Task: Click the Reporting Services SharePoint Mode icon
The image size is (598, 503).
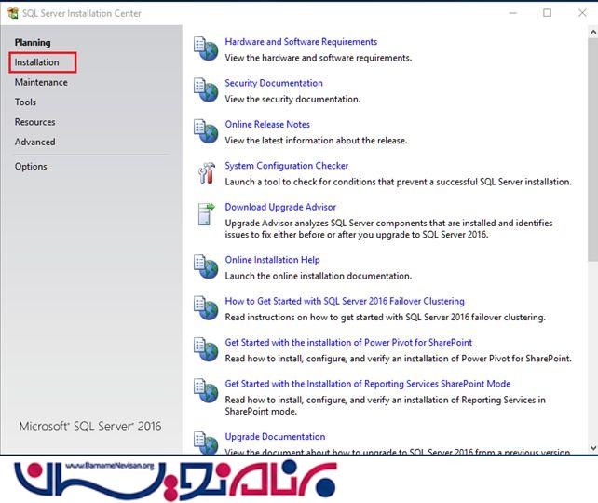Action: point(205,389)
